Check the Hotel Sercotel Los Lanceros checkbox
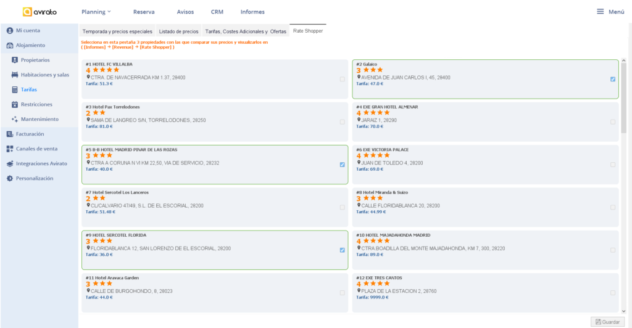The image size is (632, 328). point(342,207)
